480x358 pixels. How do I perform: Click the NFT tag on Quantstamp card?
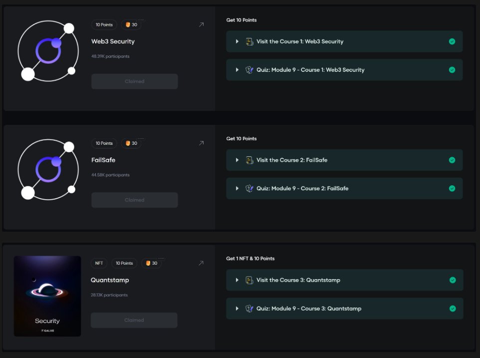point(98,263)
